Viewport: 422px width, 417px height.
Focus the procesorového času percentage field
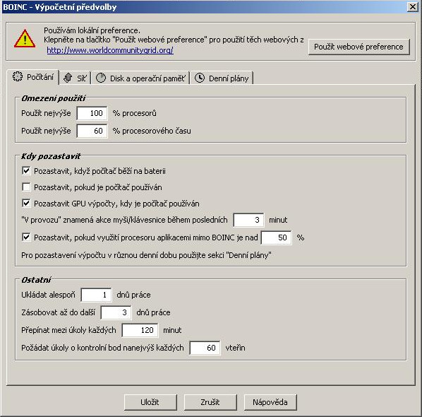coord(92,131)
